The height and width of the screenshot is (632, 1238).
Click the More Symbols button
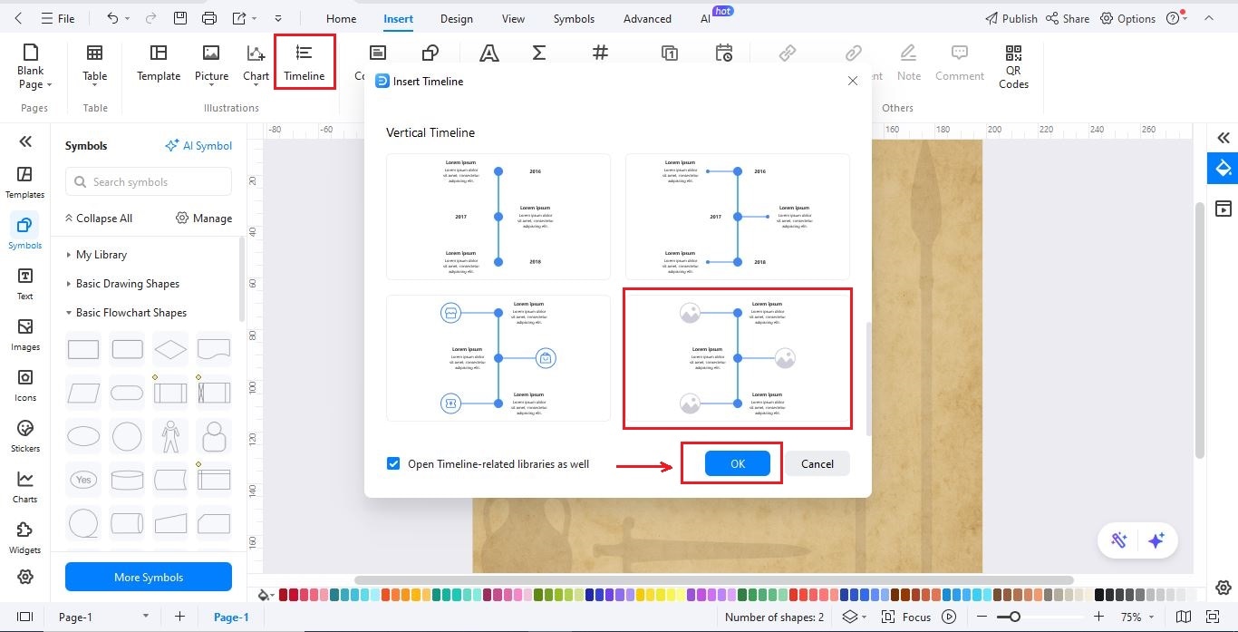point(149,577)
